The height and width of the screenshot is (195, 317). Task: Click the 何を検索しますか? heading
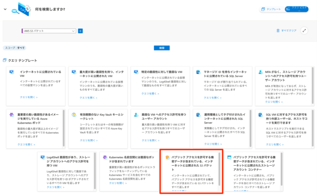50,9
